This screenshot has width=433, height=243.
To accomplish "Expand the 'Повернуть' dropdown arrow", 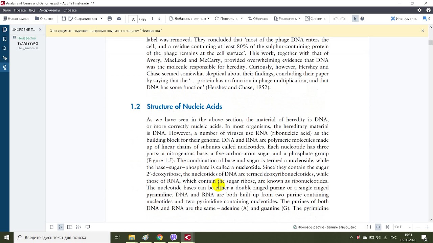I will click(242, 19).
